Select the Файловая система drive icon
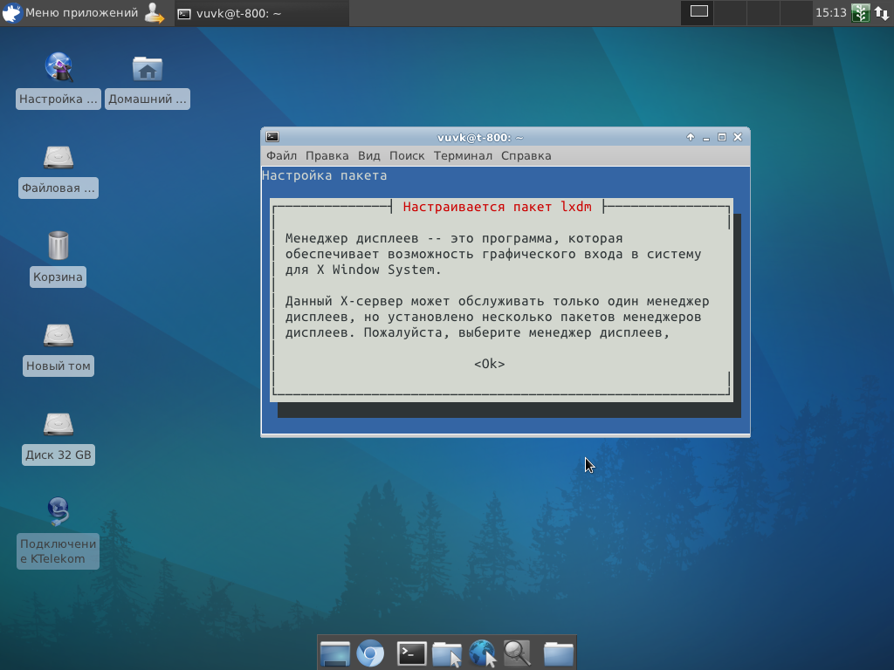The image size is (894, 670). 58,157
